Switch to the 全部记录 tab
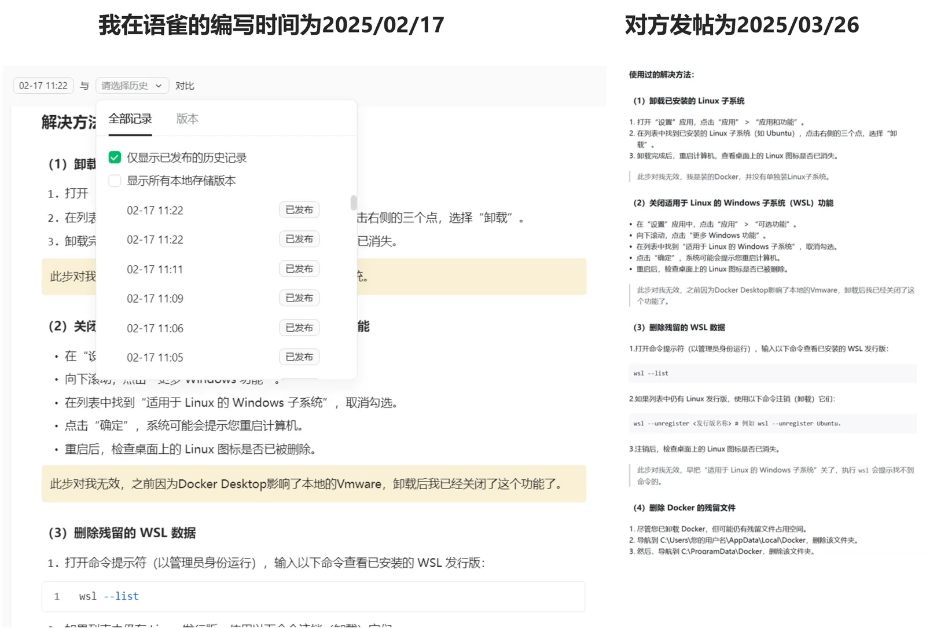Screen dimensions: 926x628 point(130,119)
